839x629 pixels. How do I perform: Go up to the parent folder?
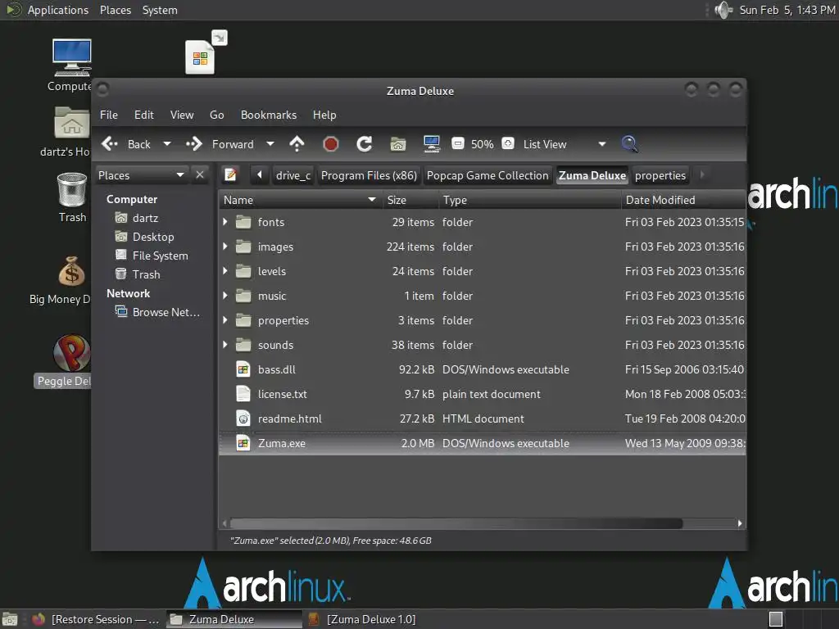[x=297, y=144]
